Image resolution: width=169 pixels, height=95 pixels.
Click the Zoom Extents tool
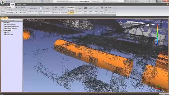(33, 12)
